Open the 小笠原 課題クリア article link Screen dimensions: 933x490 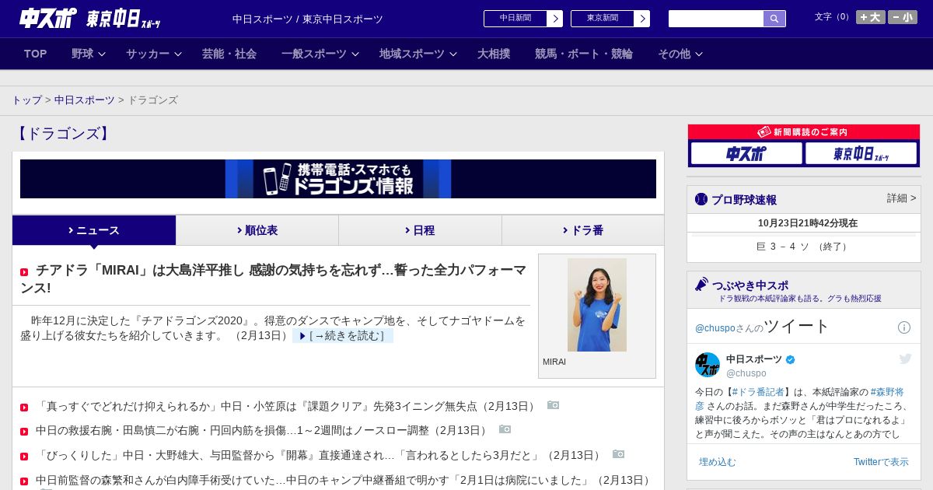coord(287,406)
